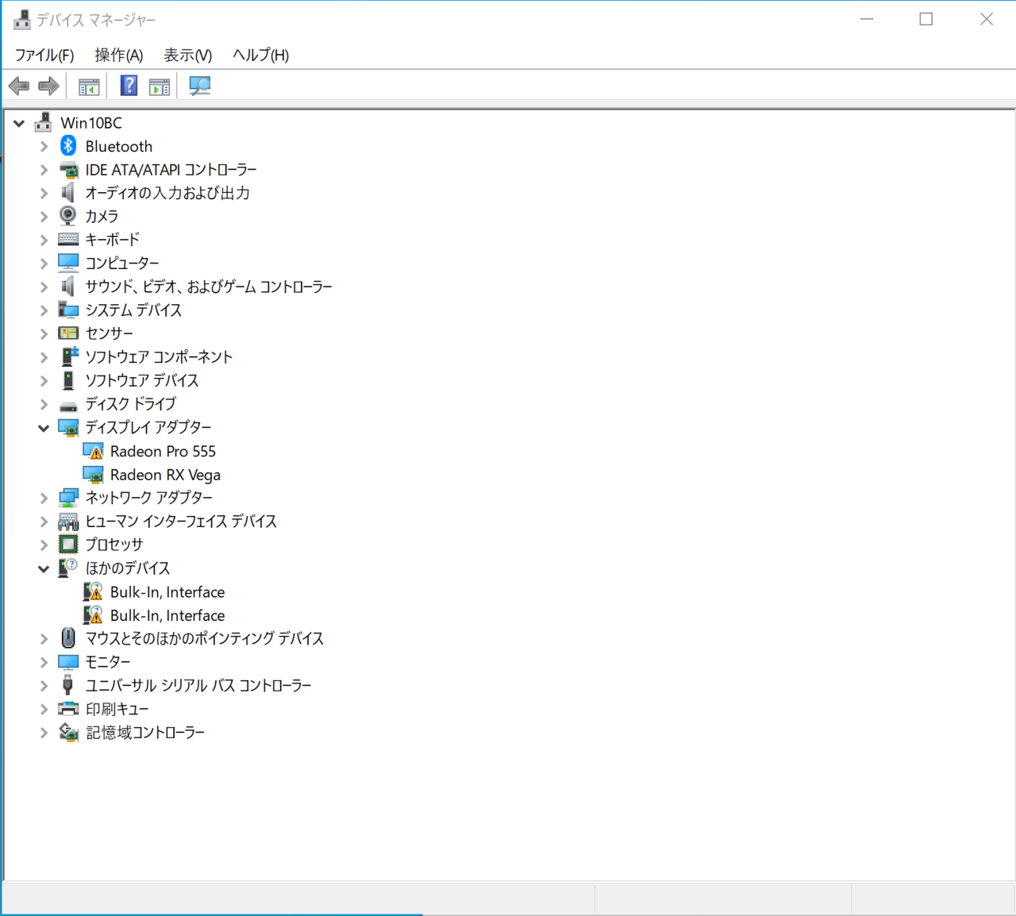Select the ディスプレイ アダプター label

pyautogui.click(x=148, y=427)
